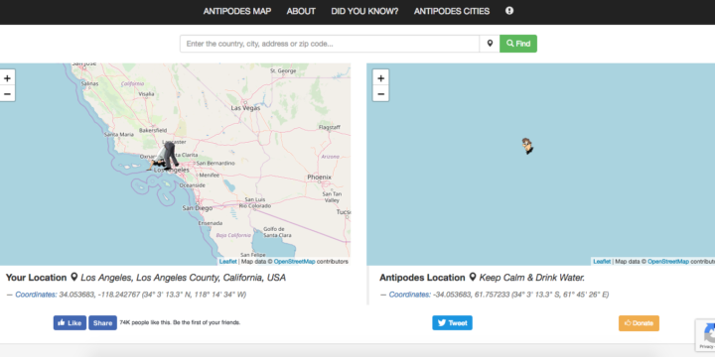Click the green Find button
The image size is (715, 357).
click(518, 44)
